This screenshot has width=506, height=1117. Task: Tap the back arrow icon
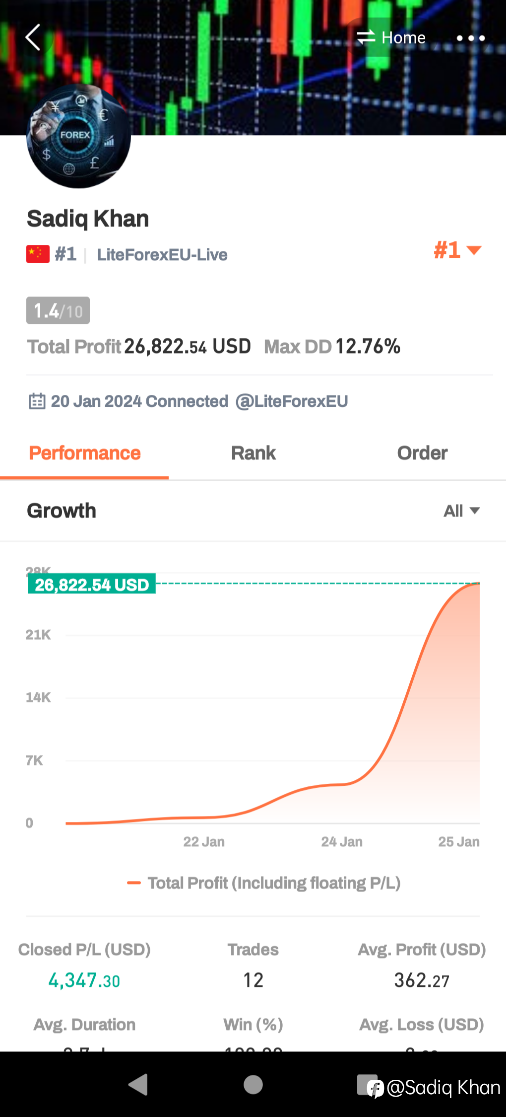click(x=33, y=37)
